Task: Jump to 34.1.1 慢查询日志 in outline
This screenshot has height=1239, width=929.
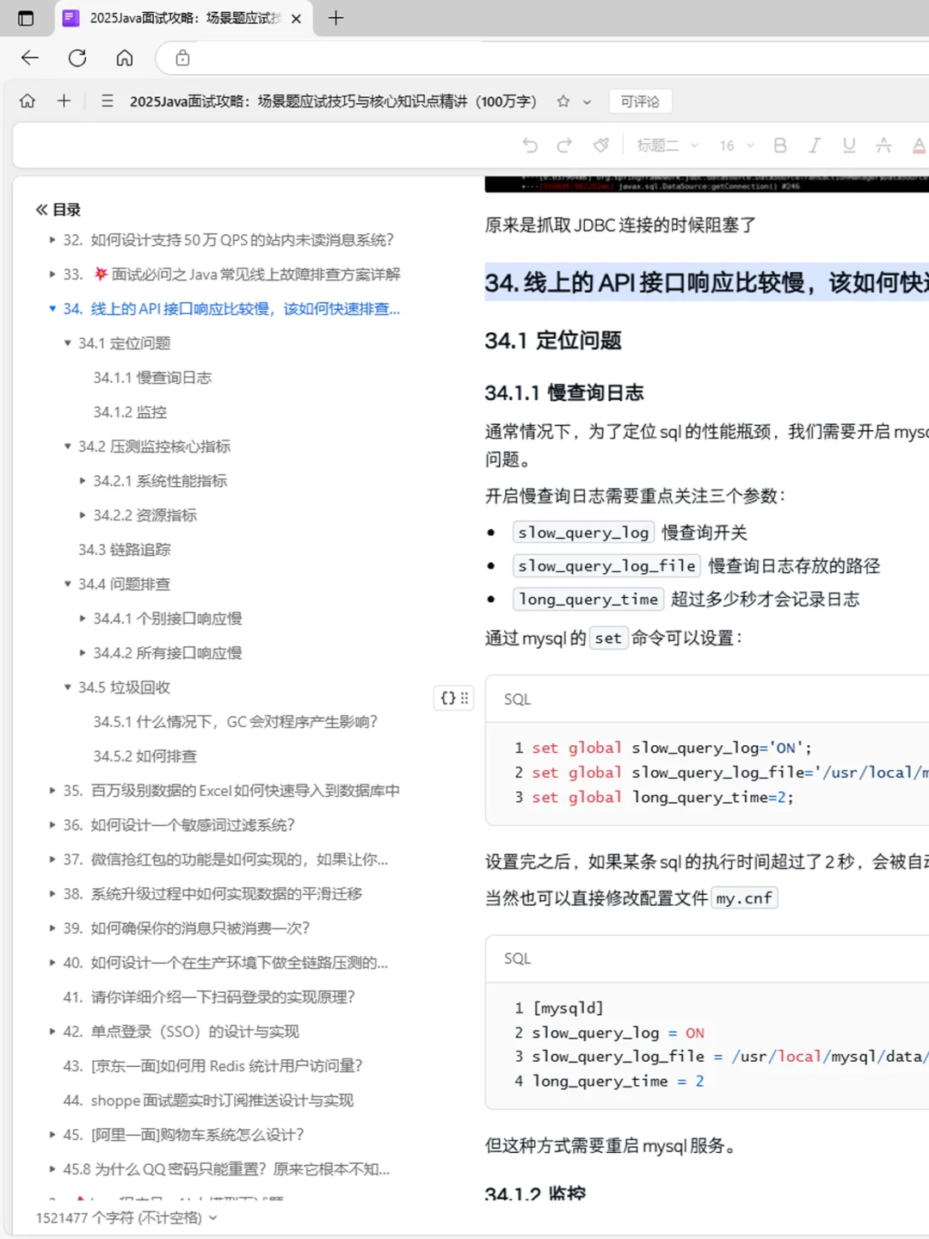Action: 152,378
